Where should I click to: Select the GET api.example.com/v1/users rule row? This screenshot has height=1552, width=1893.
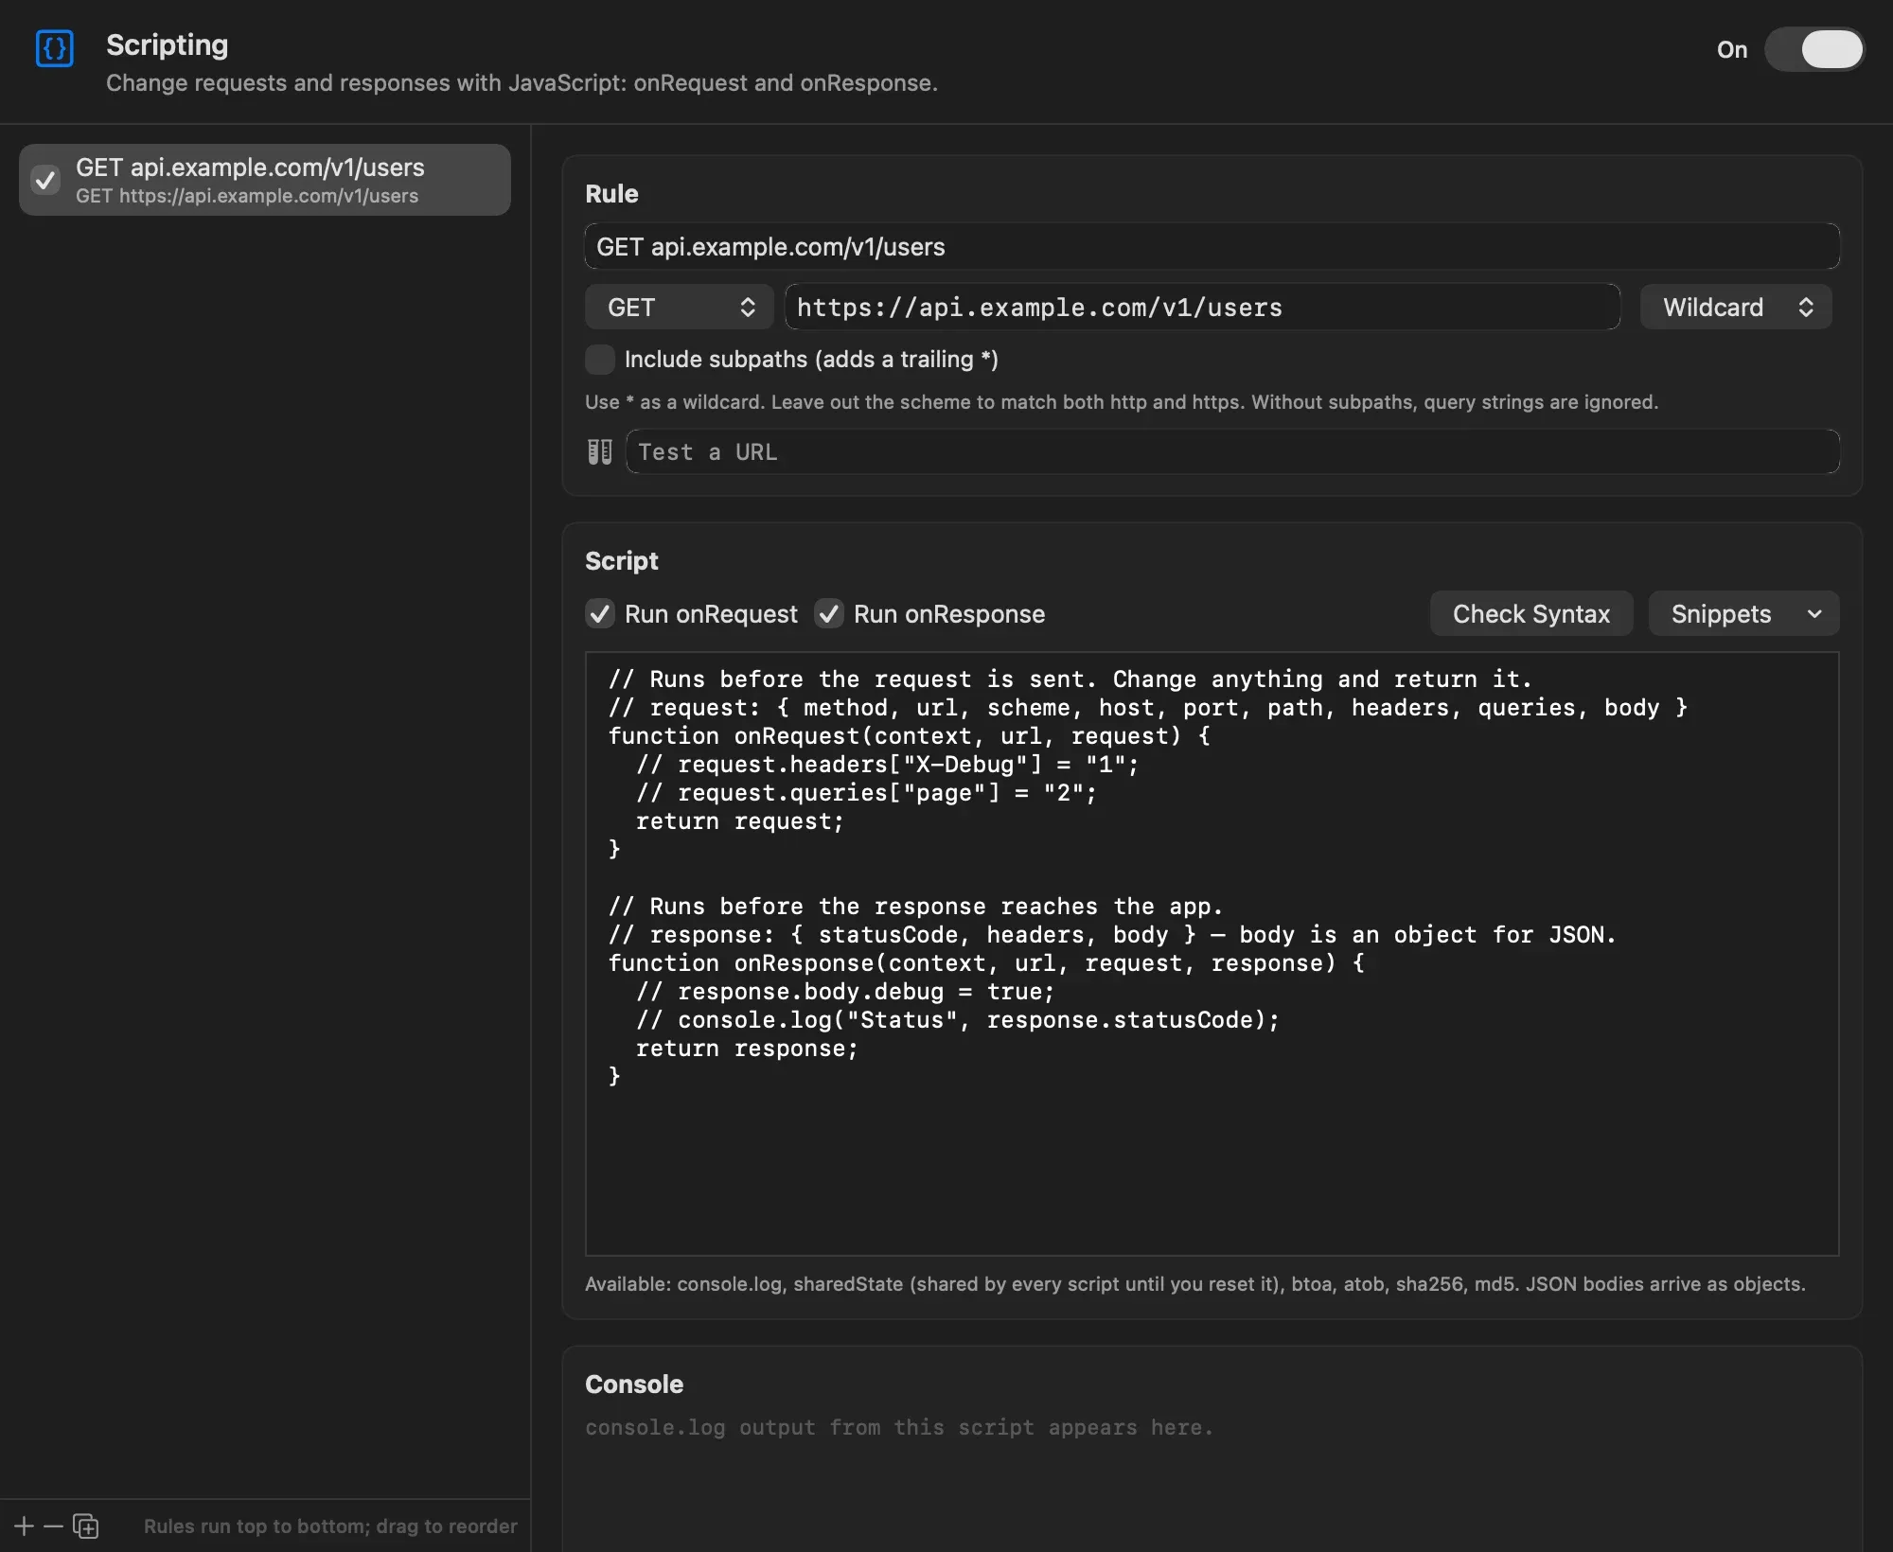[x=265, y=180]
